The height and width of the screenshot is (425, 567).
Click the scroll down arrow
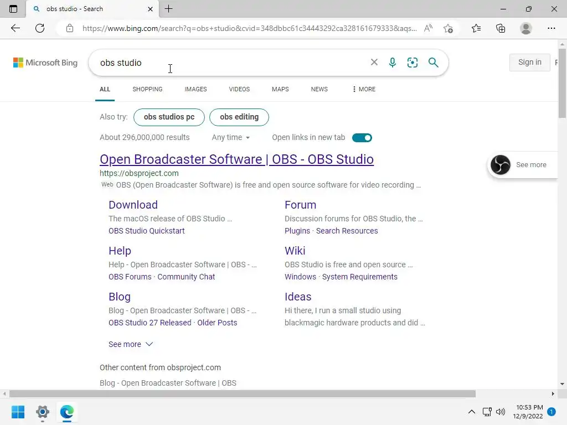(562, 384)
